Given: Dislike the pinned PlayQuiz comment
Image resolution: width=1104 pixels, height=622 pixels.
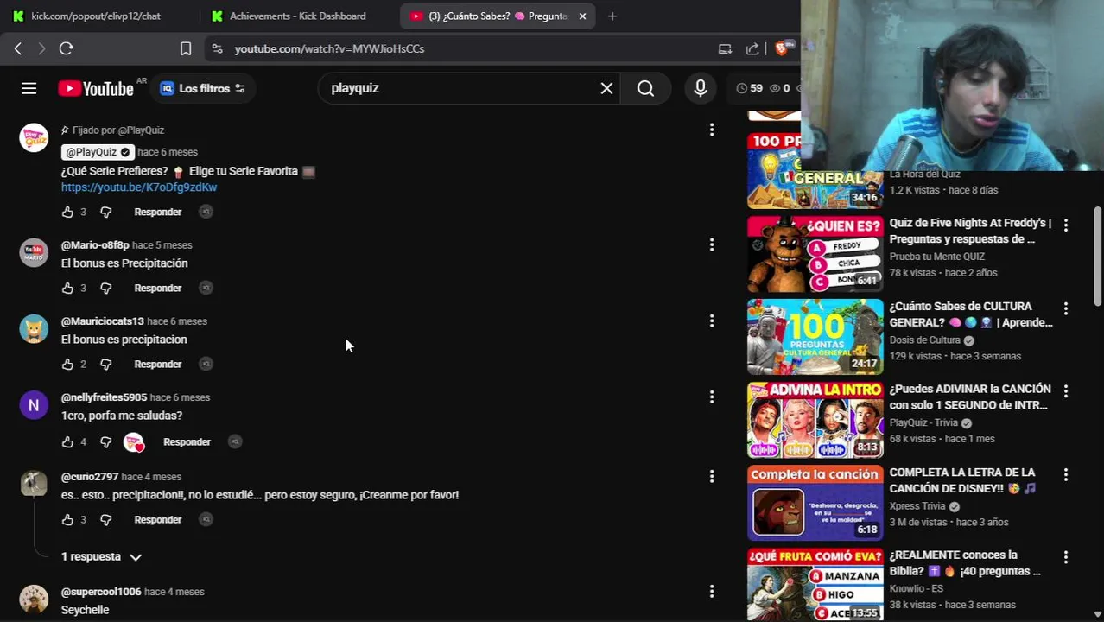Looking at the screenshot, I should point(105,212).
